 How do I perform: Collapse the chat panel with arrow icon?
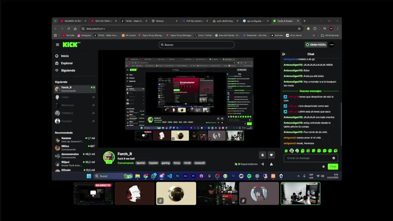tap(284, 54)
